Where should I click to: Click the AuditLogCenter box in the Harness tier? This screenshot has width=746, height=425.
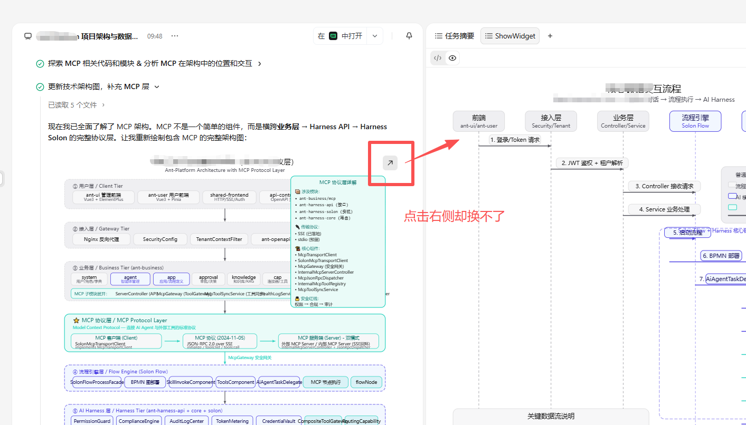[187, 421]
